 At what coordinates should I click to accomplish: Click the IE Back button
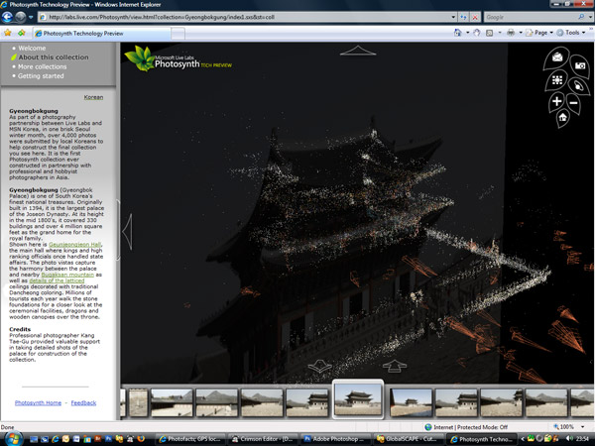click(x=8, y=17)
